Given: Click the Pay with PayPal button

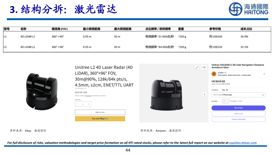Looking at the screenshot, I should click(x=100, y=119).
